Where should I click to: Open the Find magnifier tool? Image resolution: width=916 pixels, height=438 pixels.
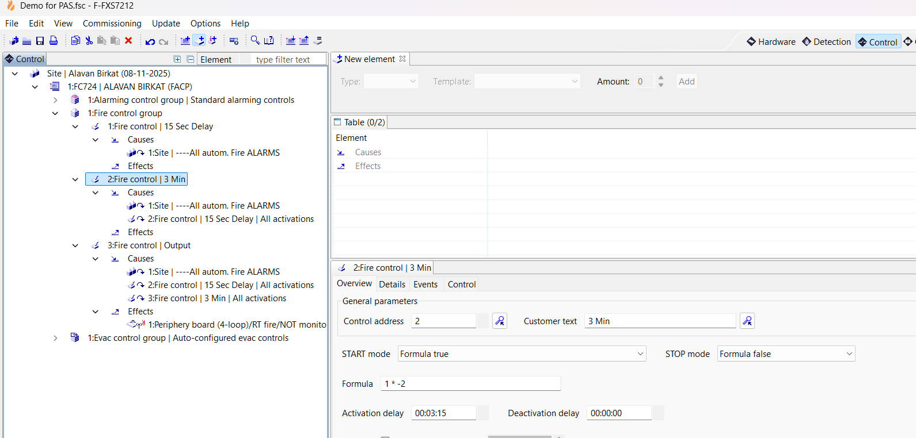(x=255, y=40)
